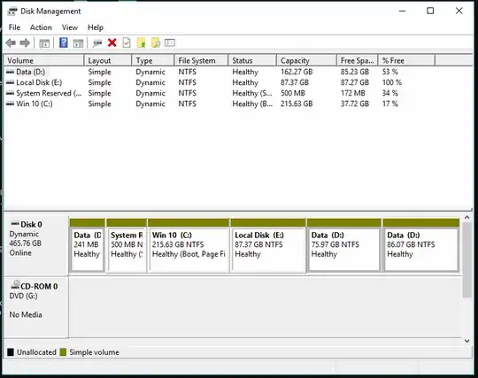Click the Properties check-page toolbar icon

tap(127, 43)
